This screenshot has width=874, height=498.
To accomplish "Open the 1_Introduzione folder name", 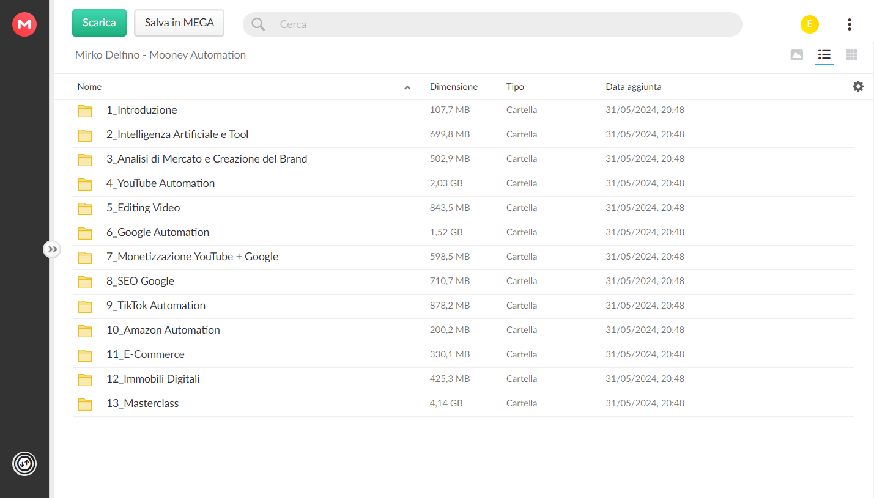I will click(x=141, y=110).
